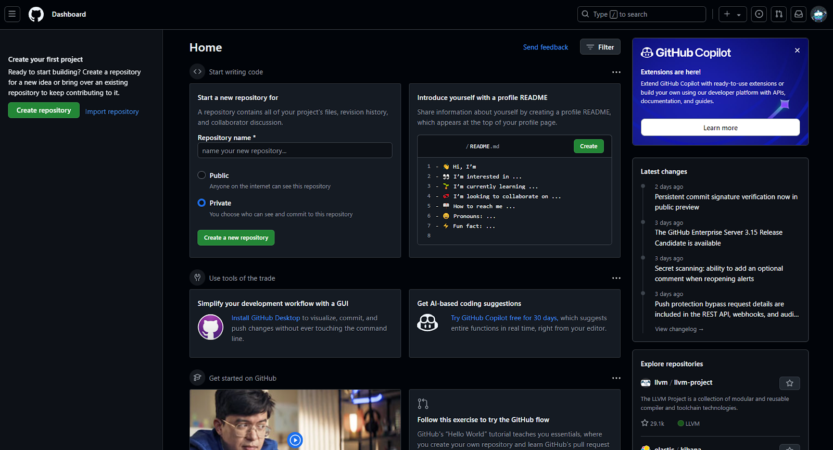833x450 pixels.
Task: Click the search magnifier icon
Action: coord(586,14)
